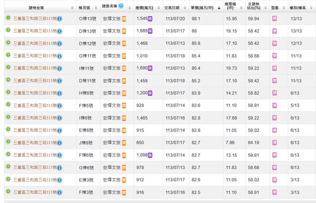Expand the E棟3號 row details
This screenshot has width=316, height=203.
coord(8,178)
